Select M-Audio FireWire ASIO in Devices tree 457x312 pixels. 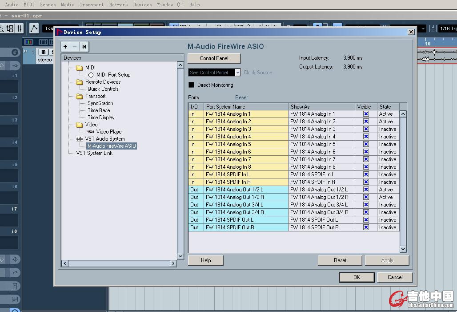[x=112, y=146]
